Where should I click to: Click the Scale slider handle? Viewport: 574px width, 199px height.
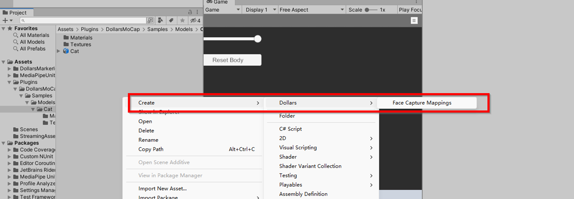click(367, 10)
